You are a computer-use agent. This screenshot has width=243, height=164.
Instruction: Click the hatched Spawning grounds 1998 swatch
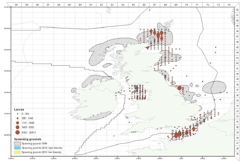[x=17, y=143]
